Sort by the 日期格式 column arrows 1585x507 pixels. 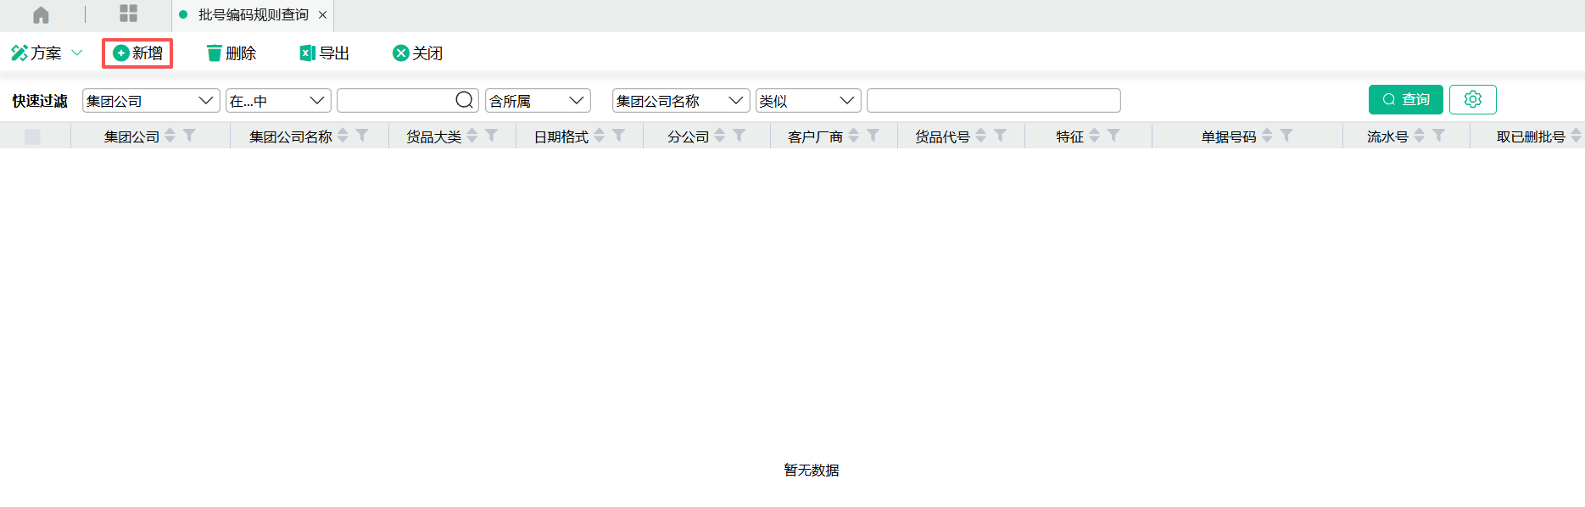click(600, 136)
